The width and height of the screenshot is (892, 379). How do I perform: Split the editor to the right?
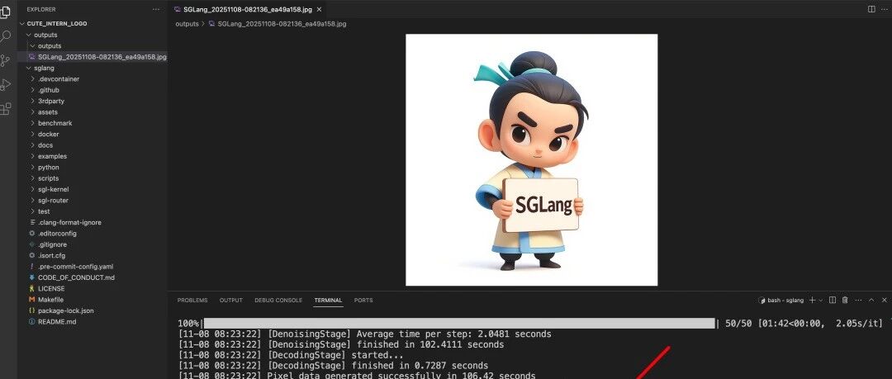(871, 9)
